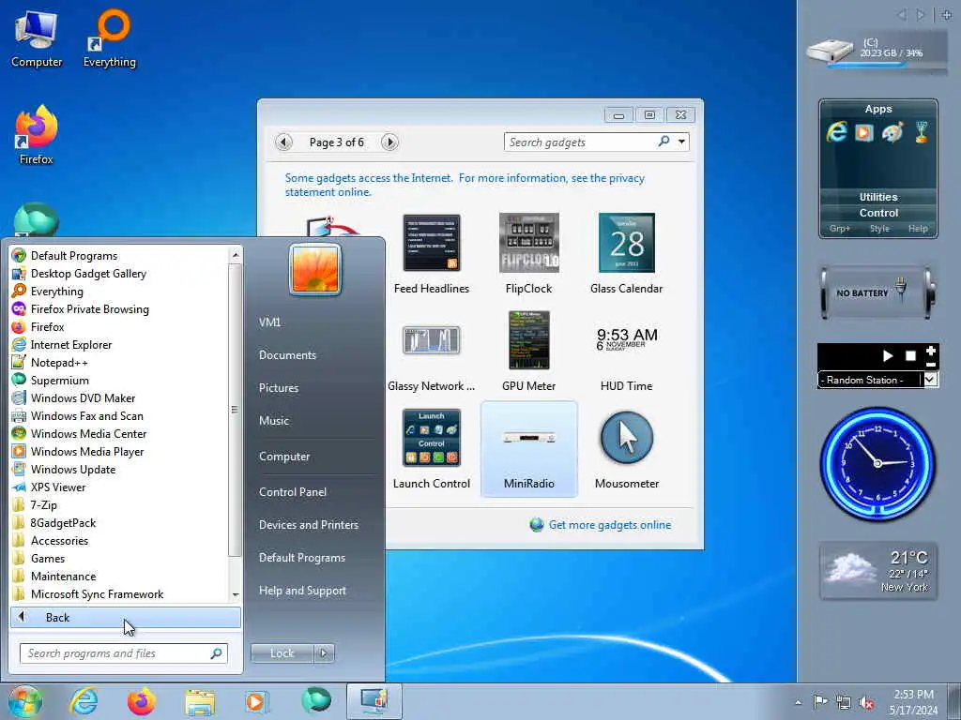The image size is (961, 720).
Task: Select the Glassy Network gadget
Action: [432, 352]
